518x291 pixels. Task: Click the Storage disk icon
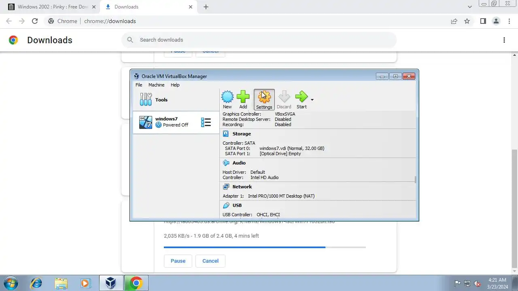(226, 134)
